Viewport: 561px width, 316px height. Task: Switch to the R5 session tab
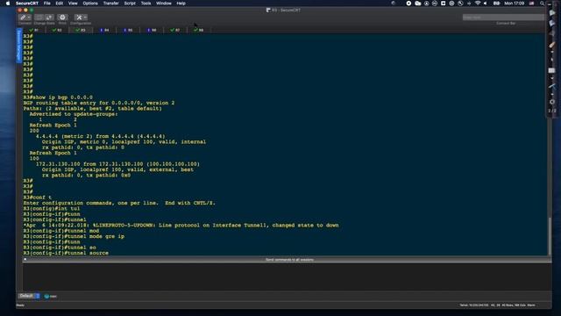(x=128, y=30)
